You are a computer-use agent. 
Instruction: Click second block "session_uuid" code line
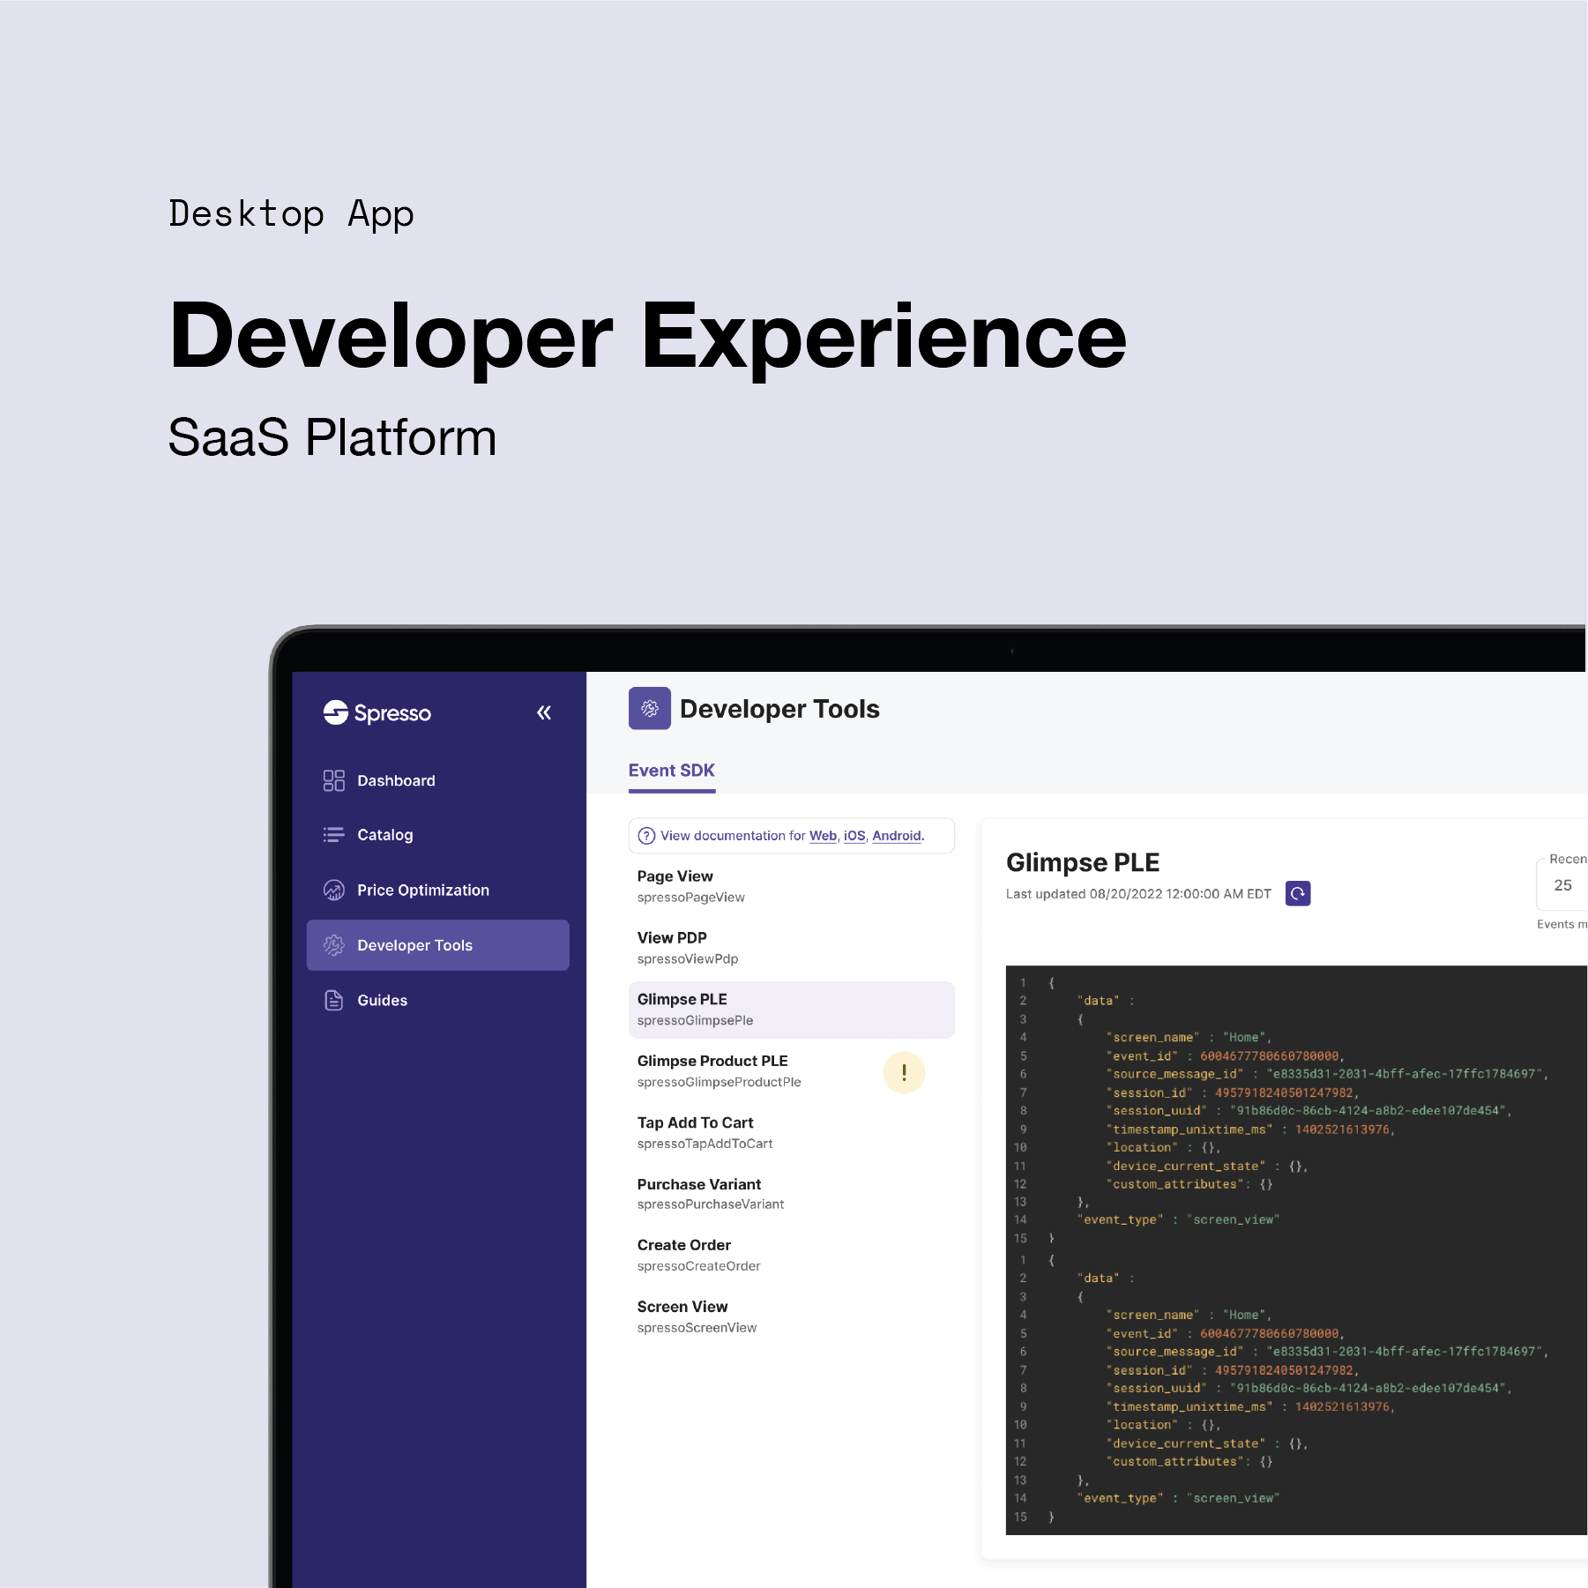(x=1308, y=1389)
